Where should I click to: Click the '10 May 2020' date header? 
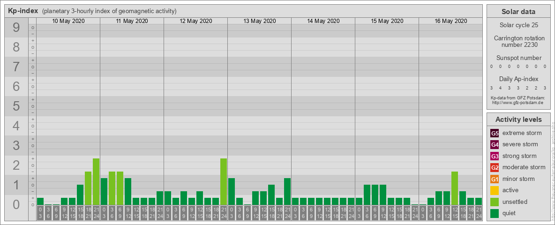click(x=68, y=21)
